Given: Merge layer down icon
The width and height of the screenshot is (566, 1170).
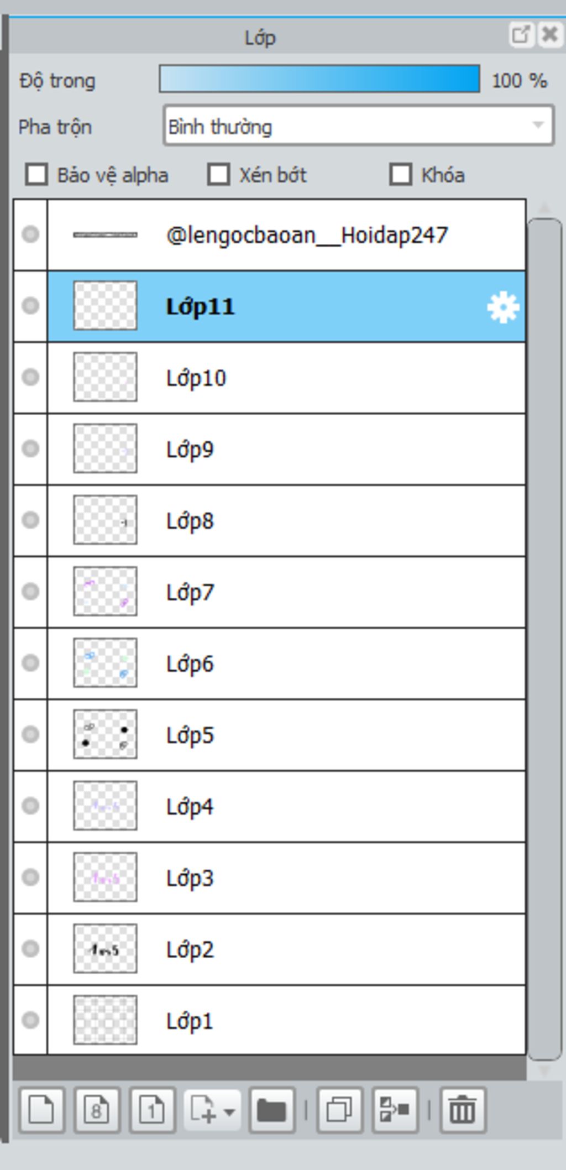Looking at the screenshot, I should coord(395,1110).
